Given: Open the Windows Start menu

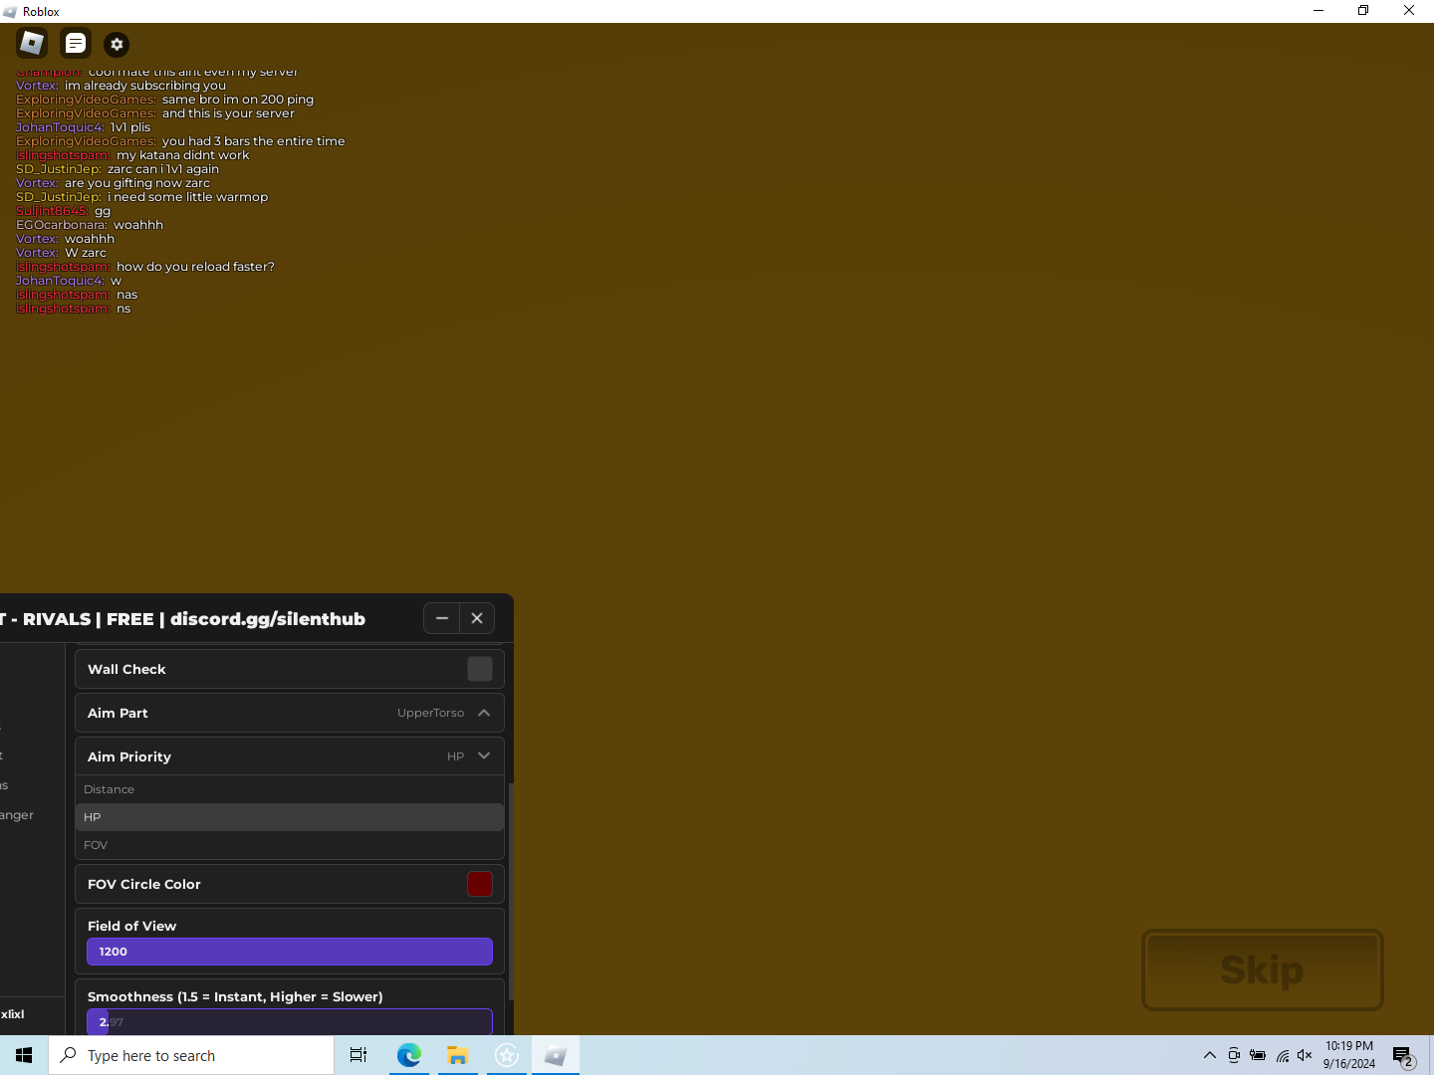Looking at the screenshot, I should (24, 1055).
